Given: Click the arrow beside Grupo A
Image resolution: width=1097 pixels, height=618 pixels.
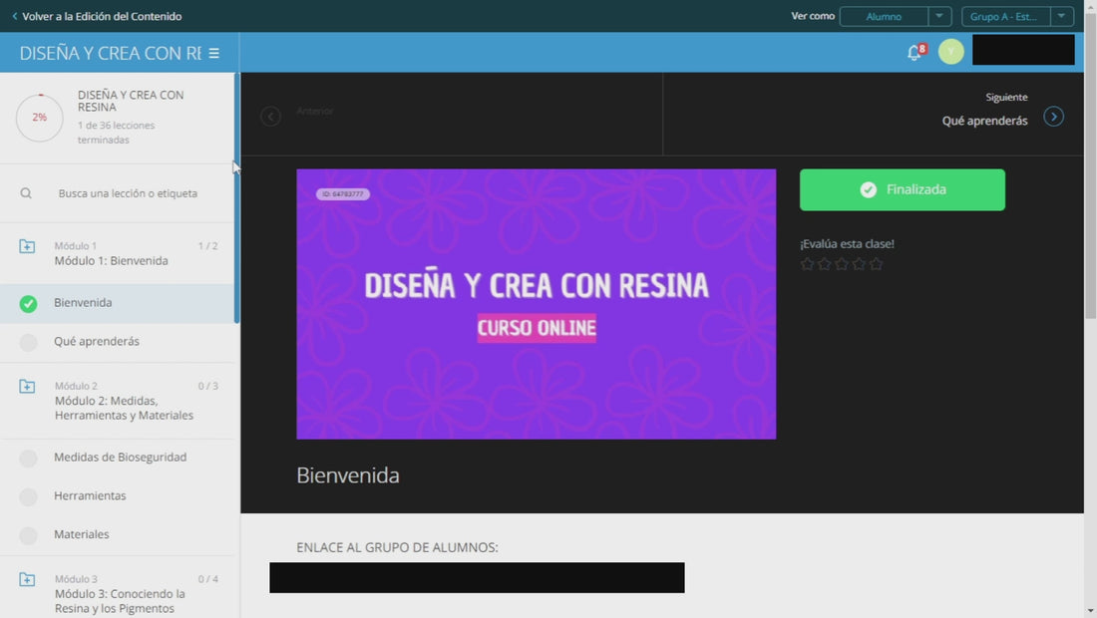Looking at the screenshot, I should click(x=1062, y=16).
